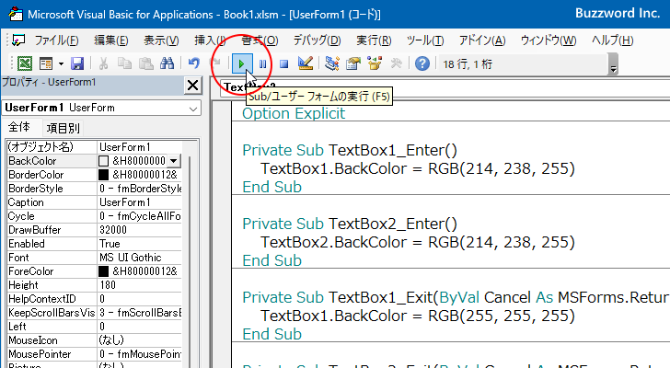The width and height of the screenshot is (670, 368).
Task: Select the HelpContextID property row
Action: pos(94,299)
